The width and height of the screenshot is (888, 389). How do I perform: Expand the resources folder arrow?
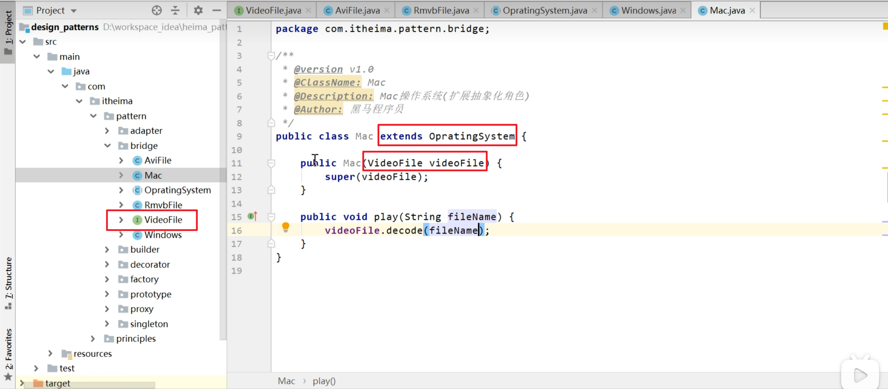tap(51, 353)
